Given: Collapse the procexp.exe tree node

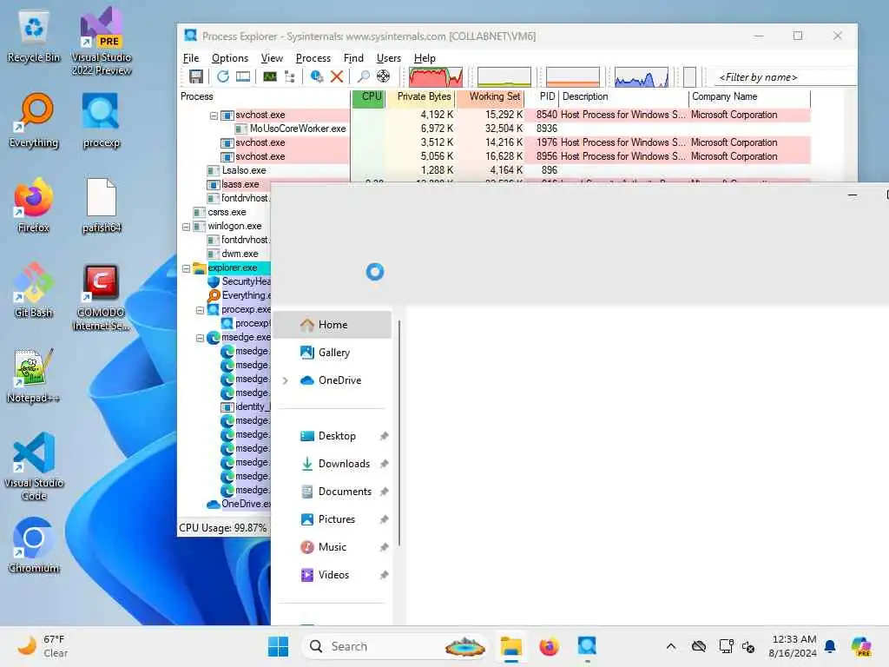Looking at the screenshot, I should click(200, 310).
